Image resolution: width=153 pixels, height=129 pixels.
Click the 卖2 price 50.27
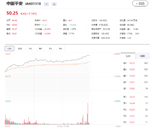pyautogui.click(x=132, y=82)
